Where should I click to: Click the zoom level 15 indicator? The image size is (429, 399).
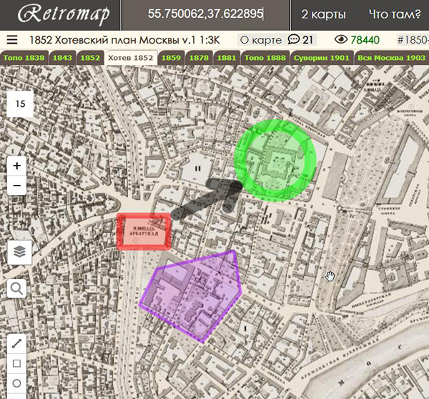click(x=20, y=104)
